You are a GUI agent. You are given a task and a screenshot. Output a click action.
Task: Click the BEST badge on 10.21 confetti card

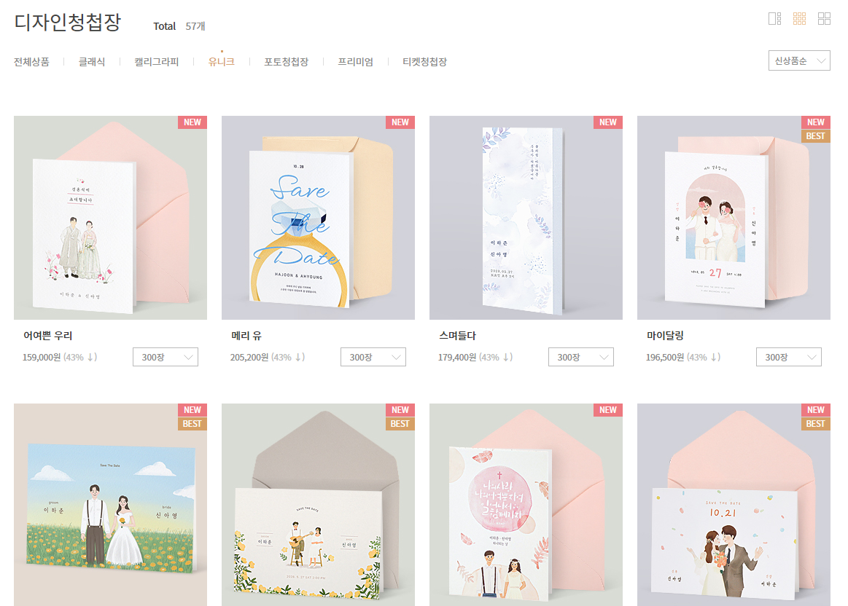click(815, 424)
